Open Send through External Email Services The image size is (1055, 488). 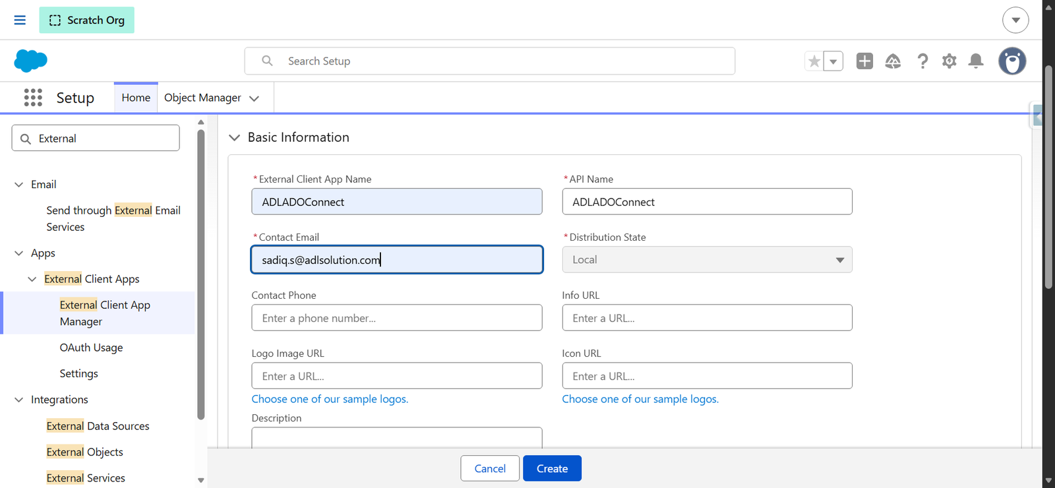coord(113,218)
